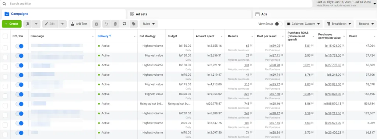
Task: Turn off campaign with lei20,975.57 spent
Action: (20, 104)
